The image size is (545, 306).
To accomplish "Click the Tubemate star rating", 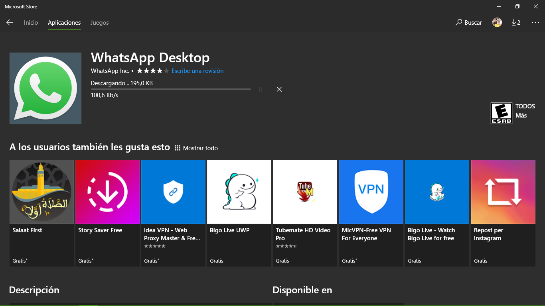I will (x=286, y=247).
